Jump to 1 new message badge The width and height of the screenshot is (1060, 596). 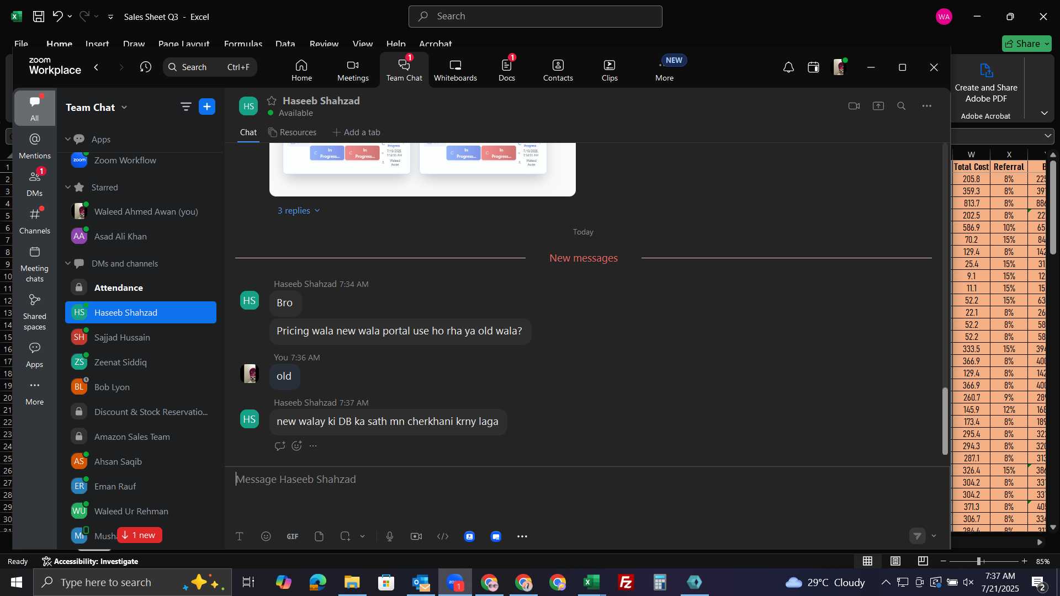[140, 535]
